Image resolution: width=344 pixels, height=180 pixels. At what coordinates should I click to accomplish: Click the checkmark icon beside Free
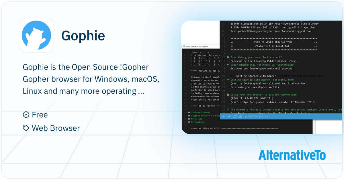point(26,115)
